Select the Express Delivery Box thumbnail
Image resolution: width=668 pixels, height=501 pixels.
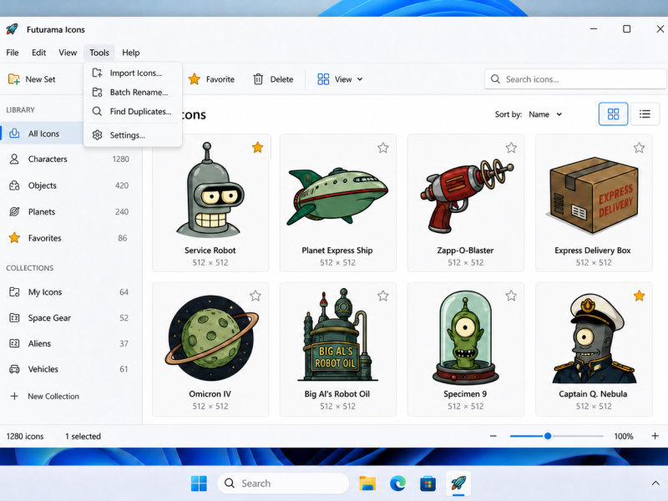[x=593, y=195]
